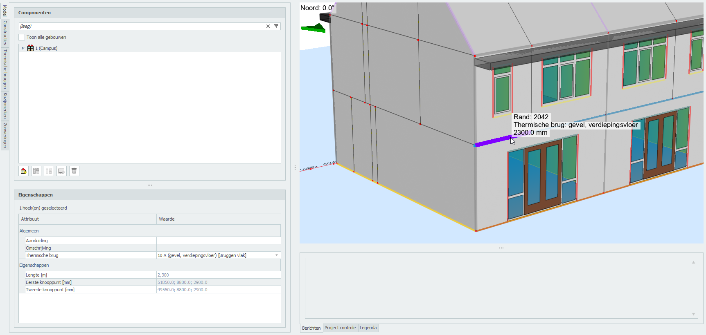
Task: Click the component search field
Action: pos(141,26)
